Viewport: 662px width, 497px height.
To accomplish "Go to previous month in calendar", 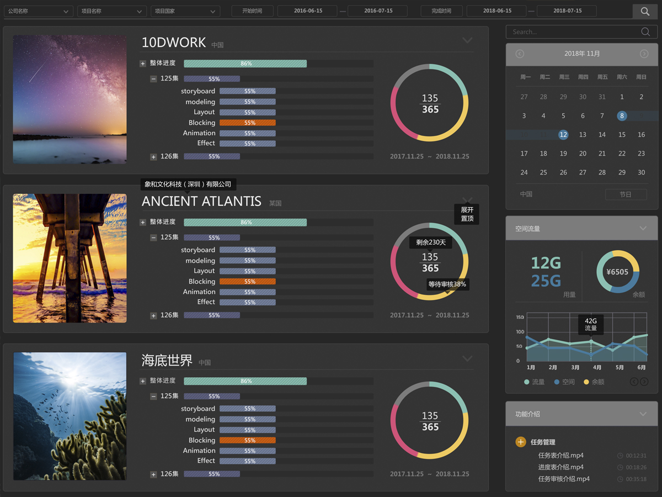I will tap(520, 54).
